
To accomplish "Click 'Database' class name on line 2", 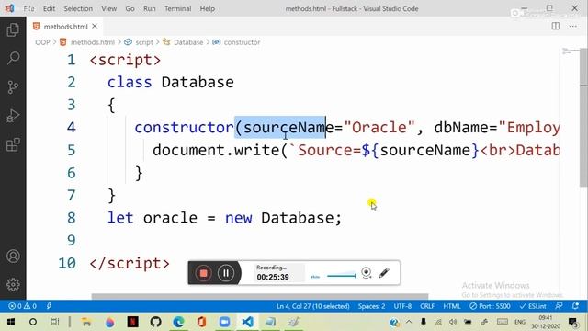I will [x=198, y=82].
